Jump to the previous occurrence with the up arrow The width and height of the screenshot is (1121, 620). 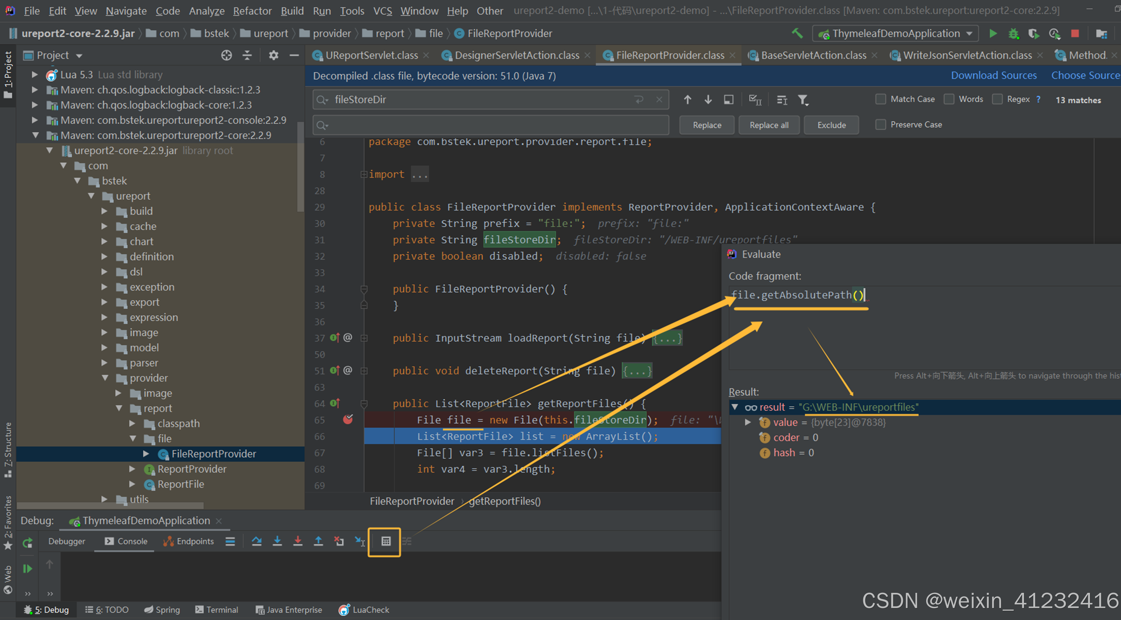pyautogui.click(x=688, y=100)
